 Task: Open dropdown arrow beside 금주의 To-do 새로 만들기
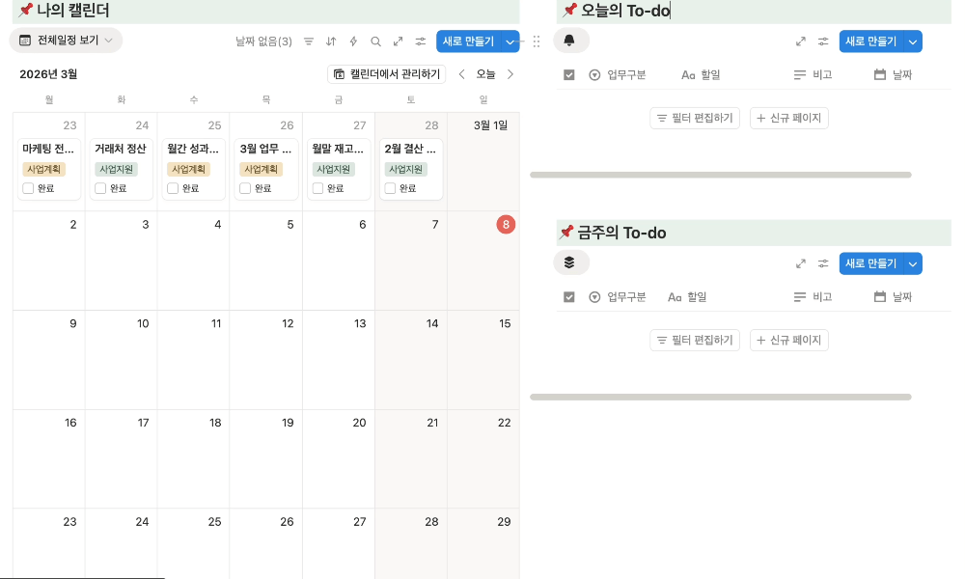click(913, 263)
